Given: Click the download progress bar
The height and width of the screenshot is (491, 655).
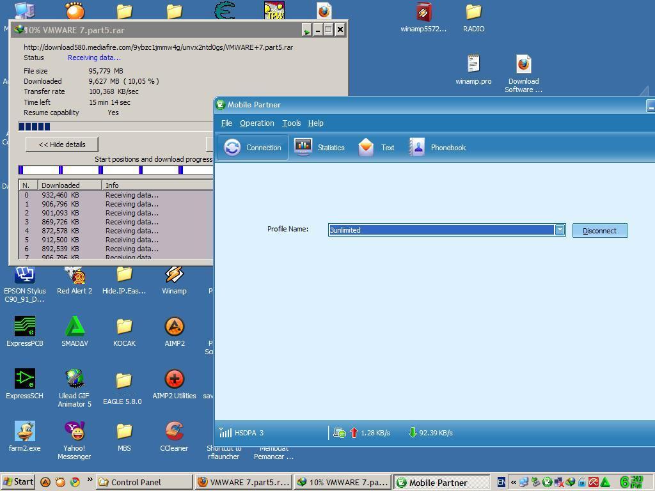Looking at the screenshot, I should [x=116, y=127].
